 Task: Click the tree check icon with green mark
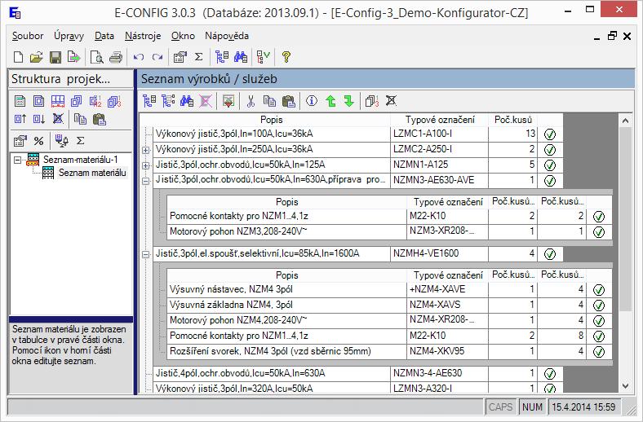point(263,57)
